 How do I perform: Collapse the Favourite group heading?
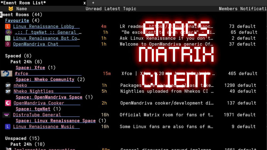click(x=17, y=21)
